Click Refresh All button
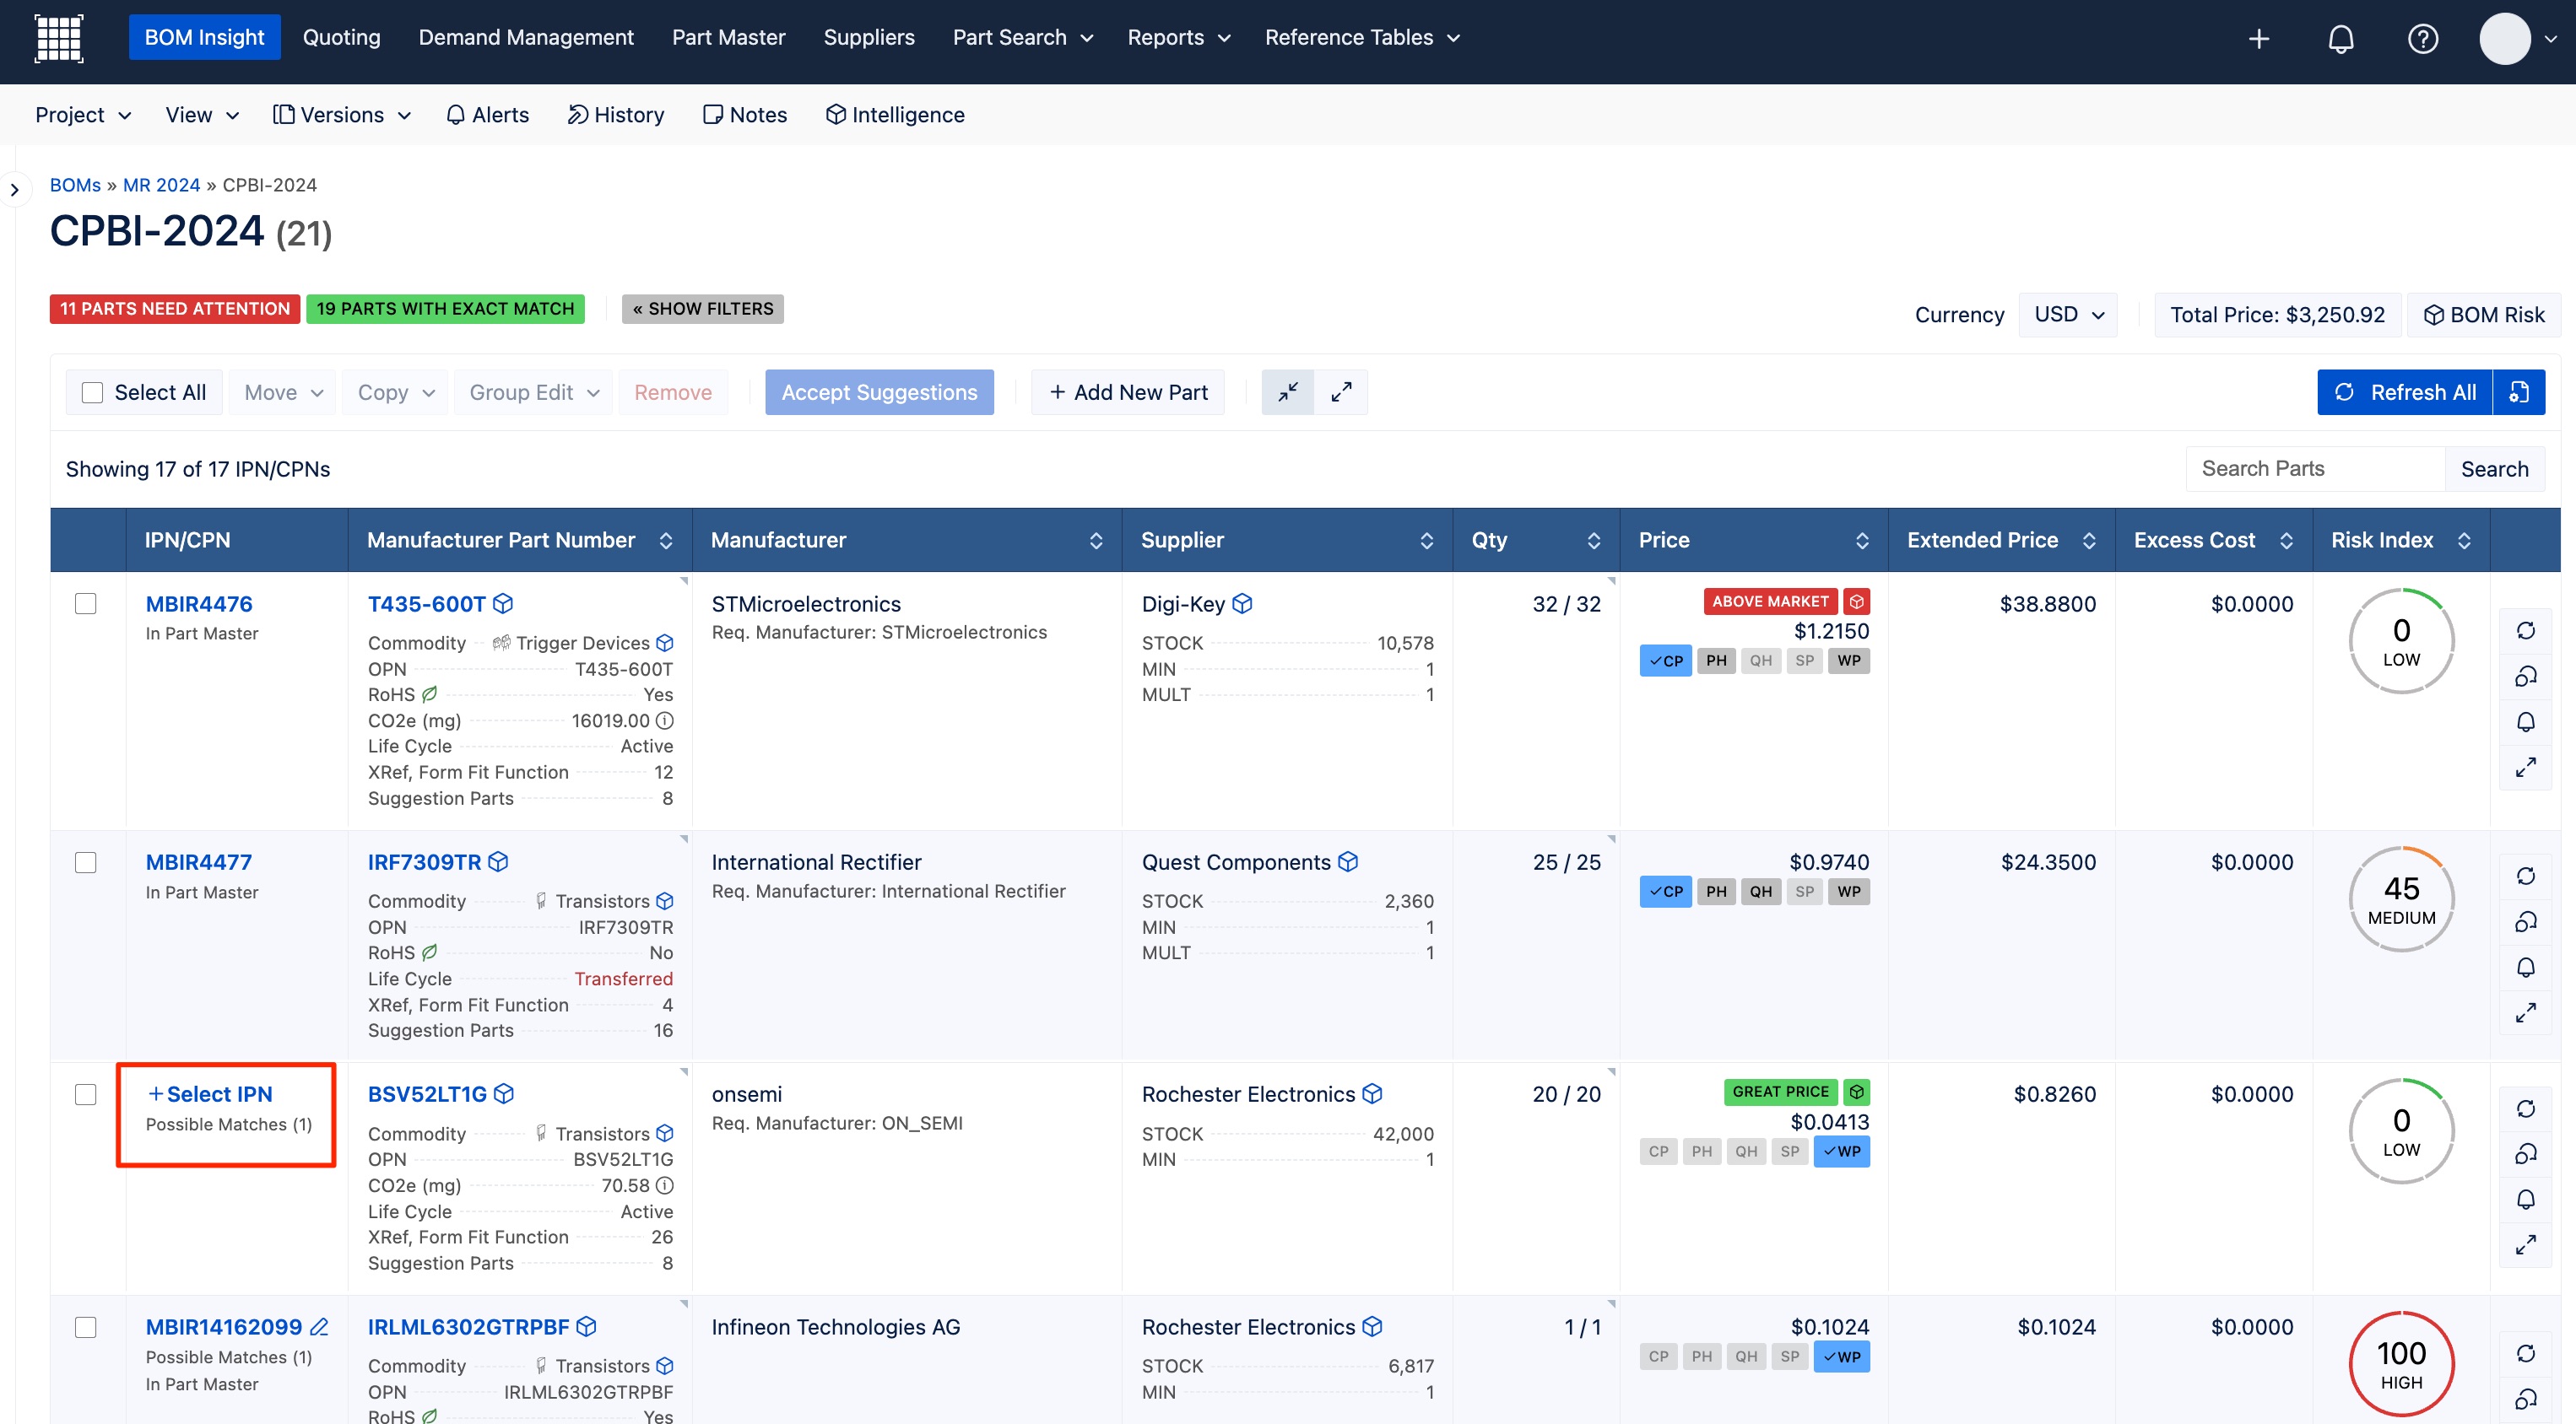This screenshot has width=2576, height=1424. [x=2405, y=391]
